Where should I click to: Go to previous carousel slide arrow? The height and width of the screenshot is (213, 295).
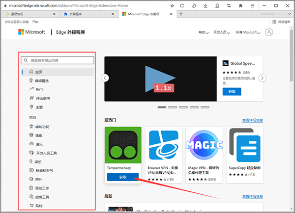click(104, 78)
